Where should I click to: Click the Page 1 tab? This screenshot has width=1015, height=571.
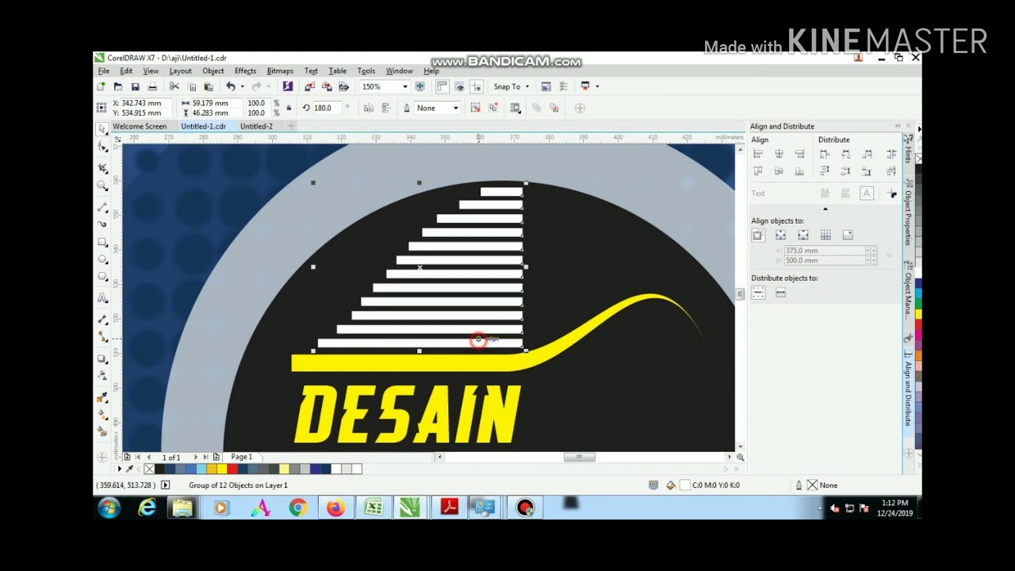click(x=241, y=457)
